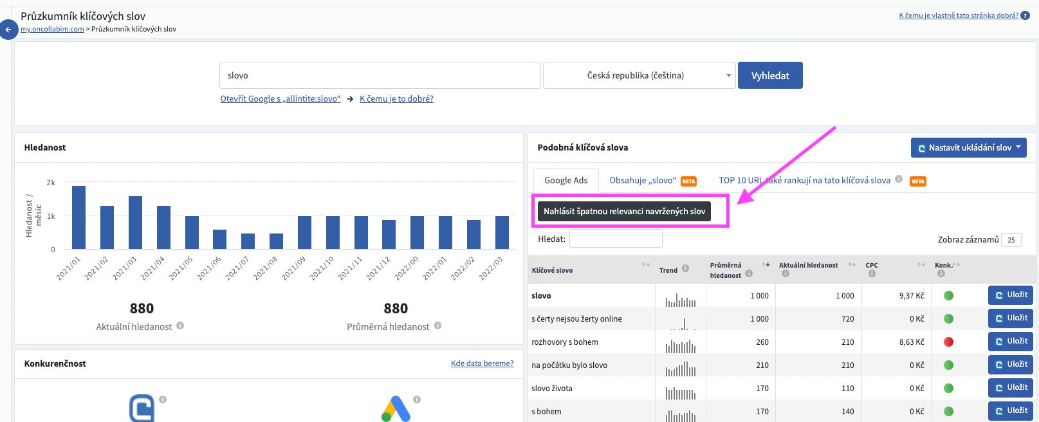Open info icon next to Google Ads logo
This screenshot has height=422, width=1039.
417,399
